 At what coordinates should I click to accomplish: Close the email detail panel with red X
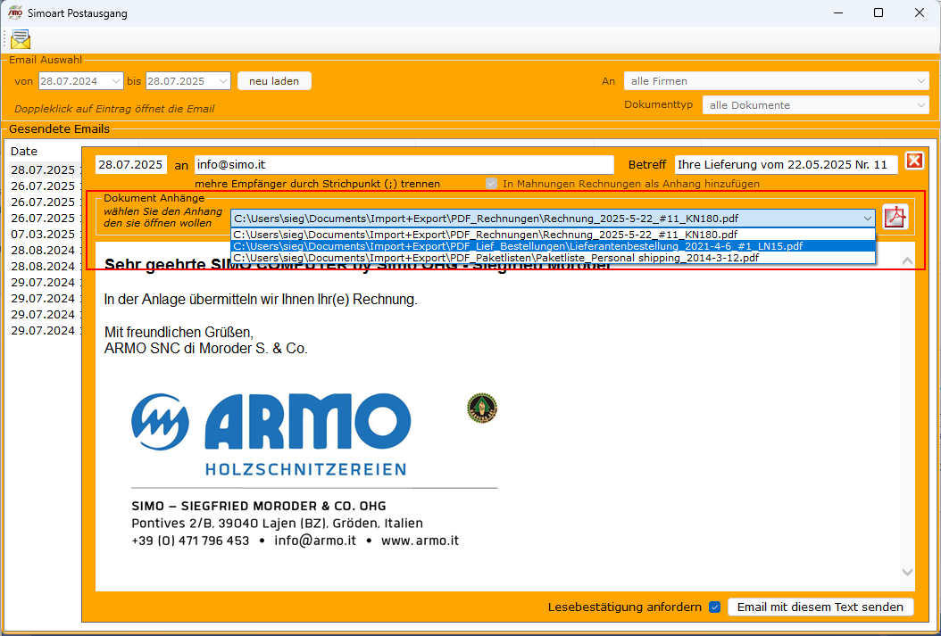914,161
